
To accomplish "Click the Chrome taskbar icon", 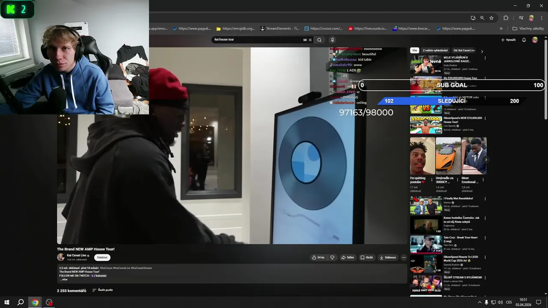I will tap(35, 302).
